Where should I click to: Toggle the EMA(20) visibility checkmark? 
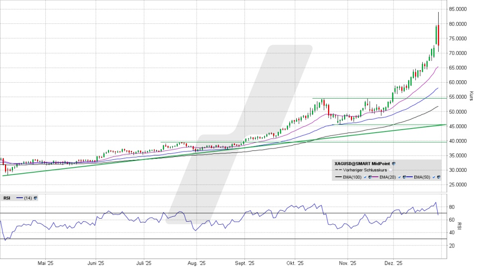[x=399, y=177]
